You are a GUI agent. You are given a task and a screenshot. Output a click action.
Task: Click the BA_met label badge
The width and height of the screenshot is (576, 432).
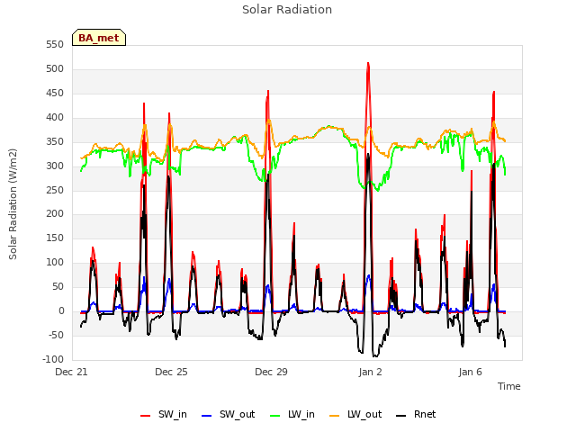pos(99,38)
